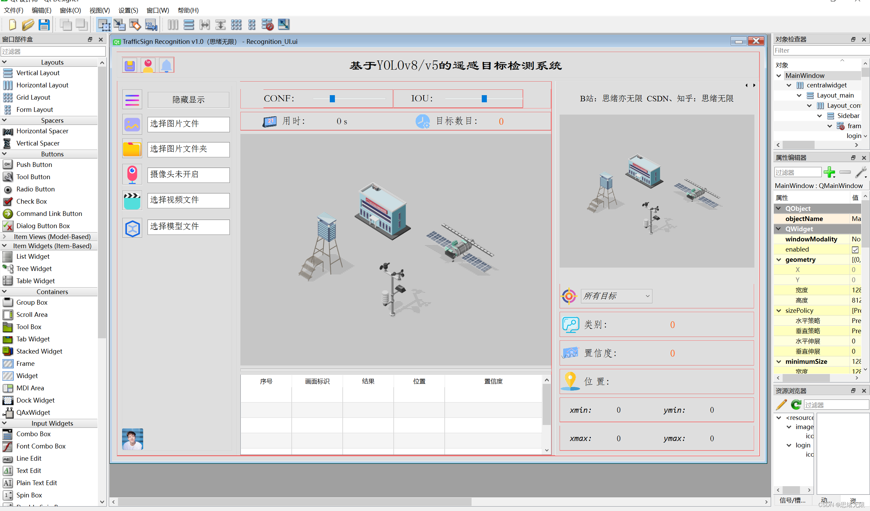Expand Item Views (Model-Based) section
Image resolution: width=870 pixels, height=511 pixels.
coord(4,237)
